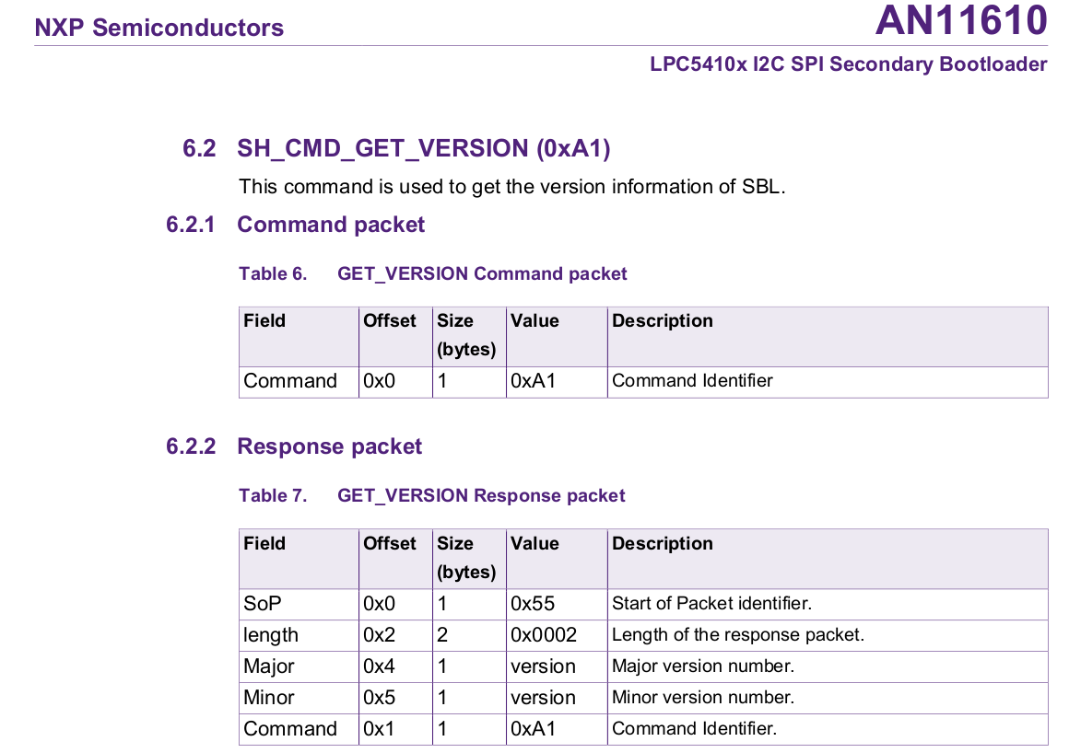
Task: Click the LPC5410x I2C SPI Secondary Bootloader subtitle
Action: coord(848,64)
